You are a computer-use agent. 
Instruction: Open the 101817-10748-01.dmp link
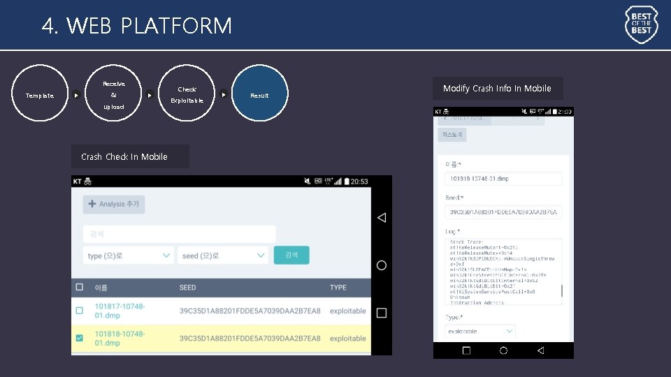click(120, 311)
